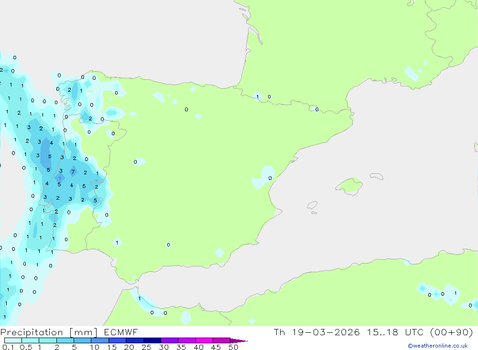Click the (00+90) forecast hour label

click(452, 332)
